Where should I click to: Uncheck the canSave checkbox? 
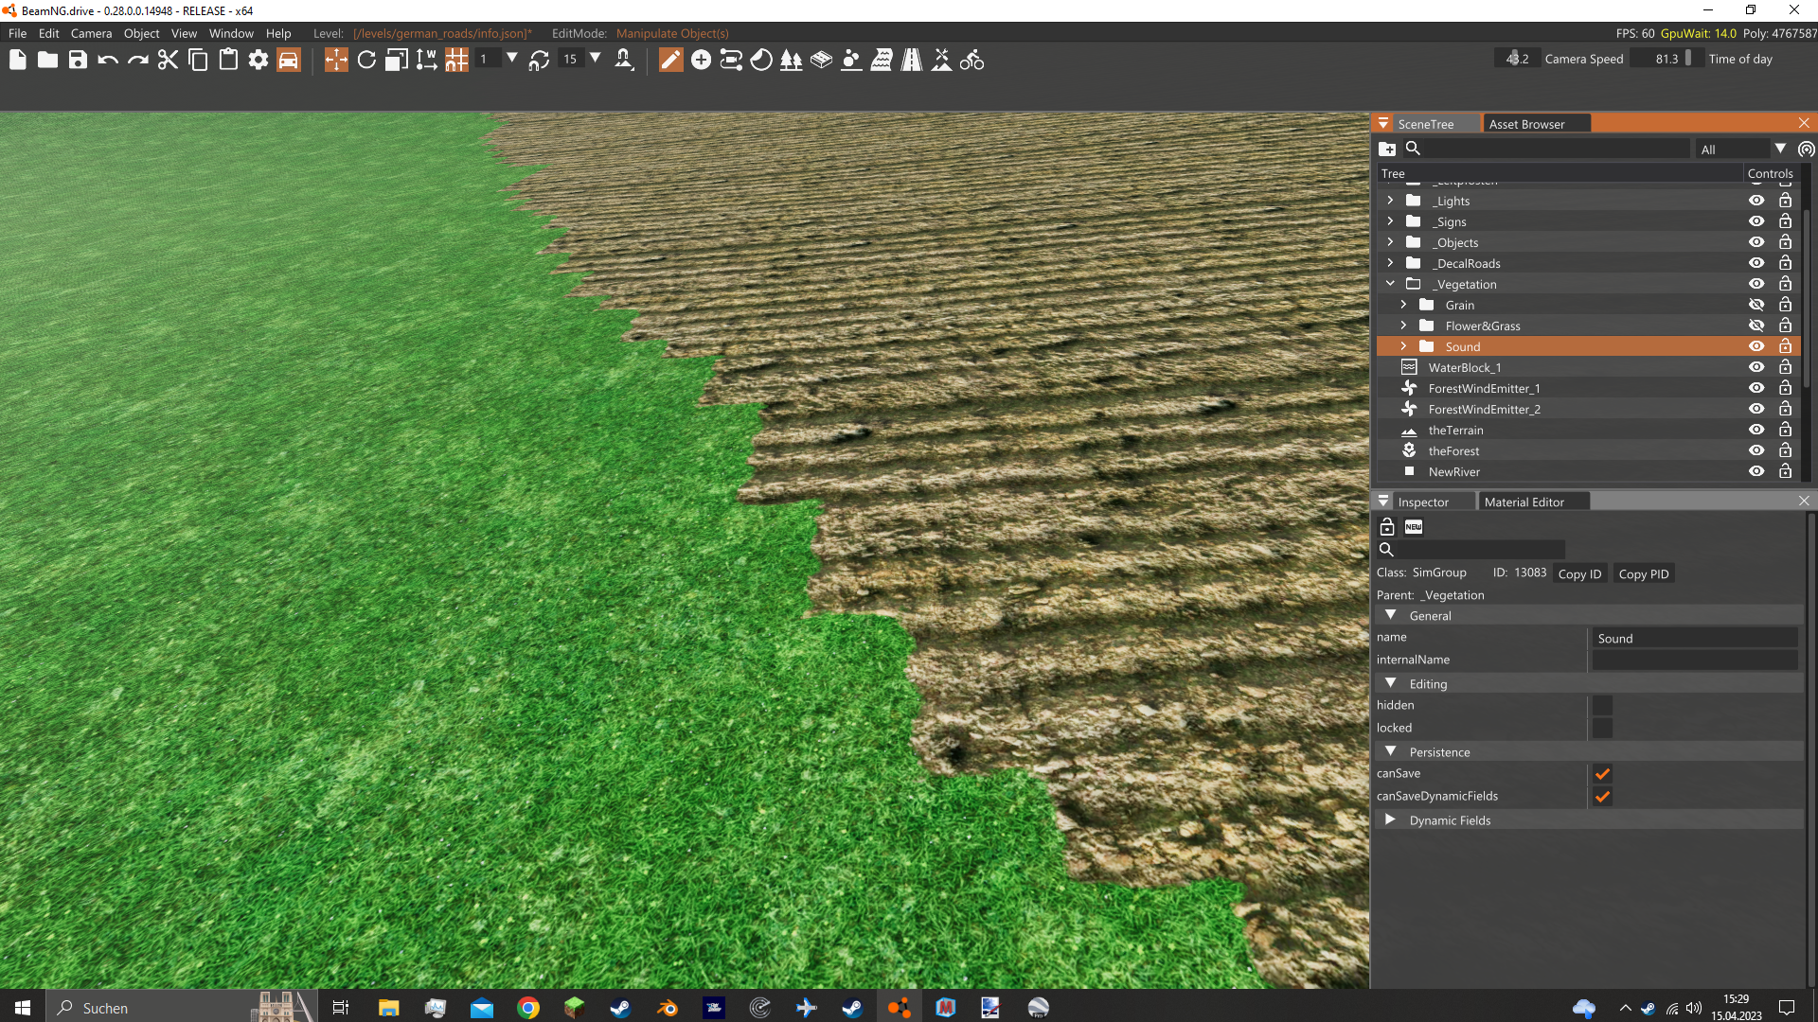coord(1602,773)
